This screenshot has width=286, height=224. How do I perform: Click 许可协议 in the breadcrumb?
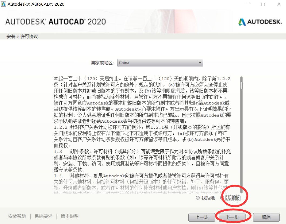pos(29,37)
